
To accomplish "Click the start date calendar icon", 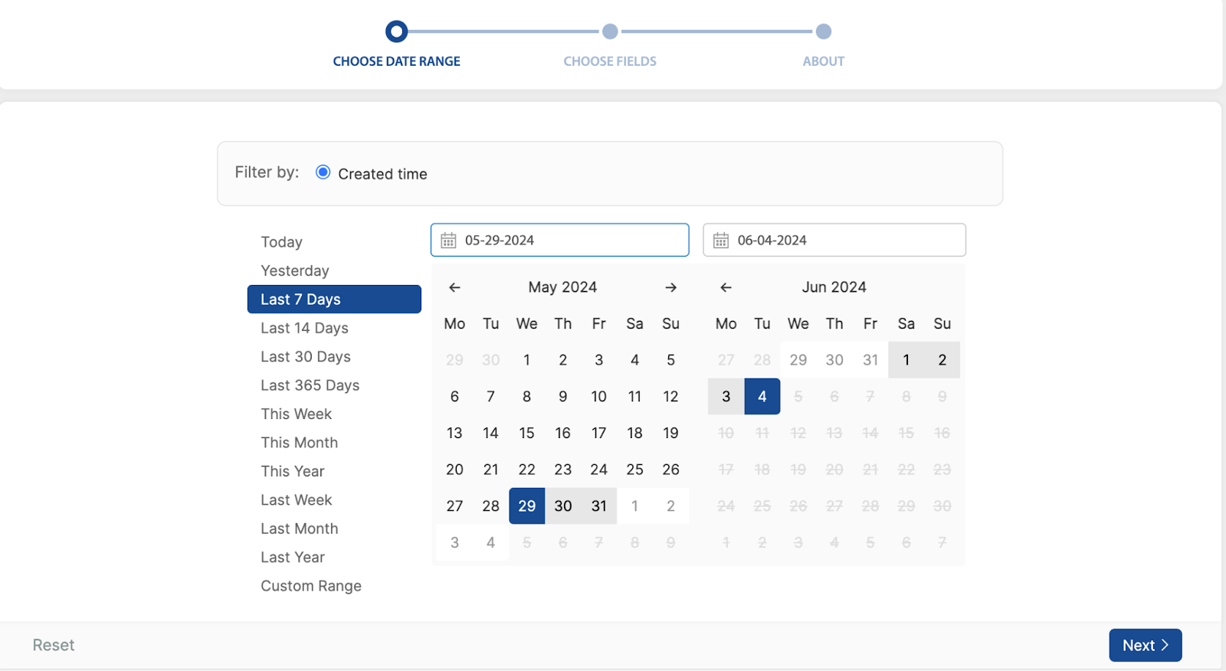I will click(448, 241).
